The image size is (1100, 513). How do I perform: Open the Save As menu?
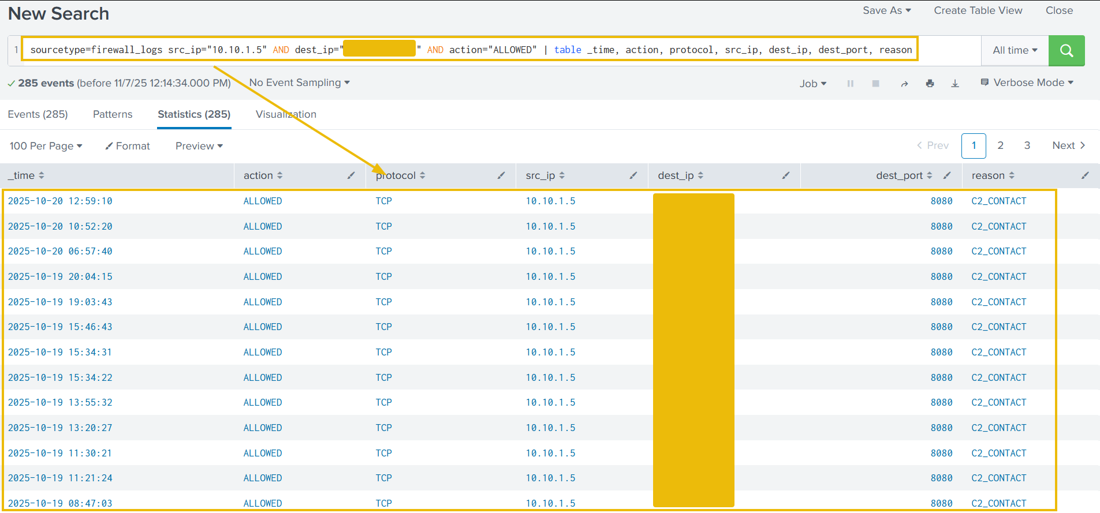click(x=886, y=10)
